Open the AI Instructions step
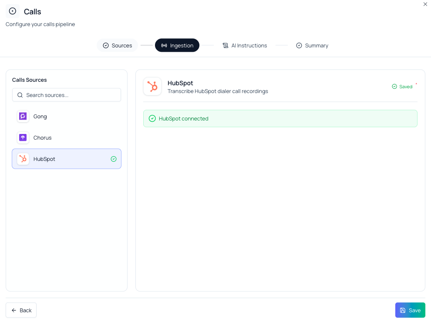Viewport: 431px width, 324px height. [245, 45]
